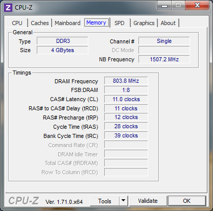Click the DRAM Frequency label
The height and width of the screenshot is (211, 213).
click(x=76, y=81)
